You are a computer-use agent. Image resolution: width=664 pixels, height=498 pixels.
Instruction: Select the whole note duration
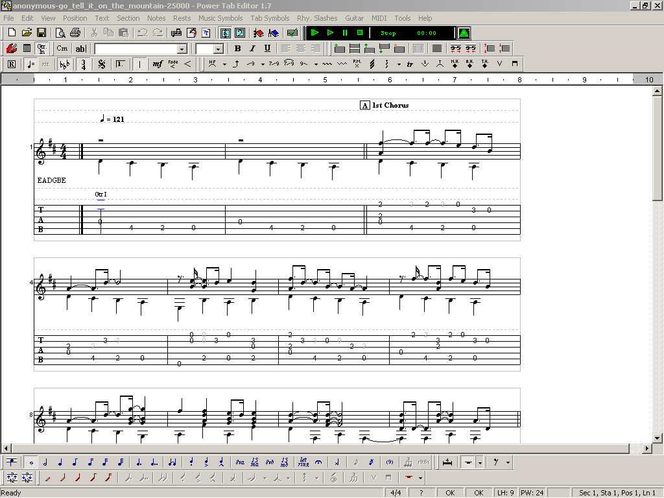tap(30, 462)
